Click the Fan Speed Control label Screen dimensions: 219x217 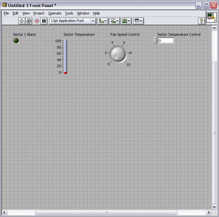(x=125, y=34)
